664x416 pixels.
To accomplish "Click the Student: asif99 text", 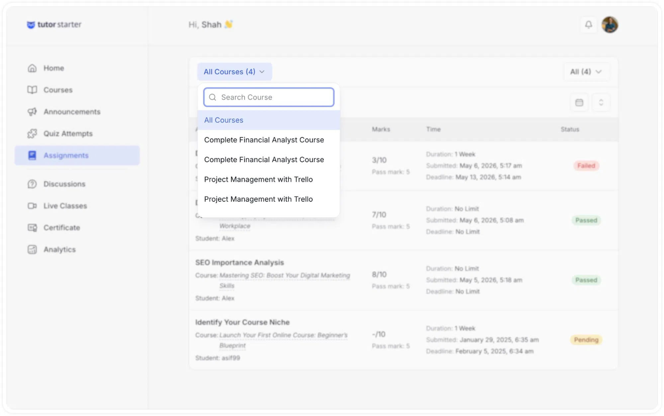I will [x=218, y=358].
